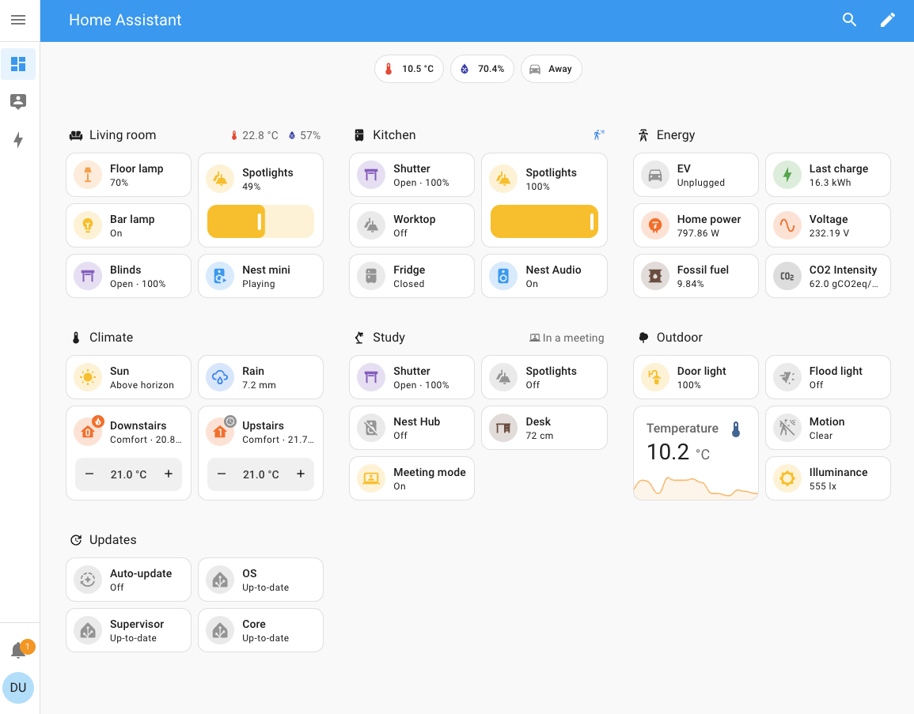Open the notifications bell icon
This screenshot has width=914, height=714.
click(18, 649)
